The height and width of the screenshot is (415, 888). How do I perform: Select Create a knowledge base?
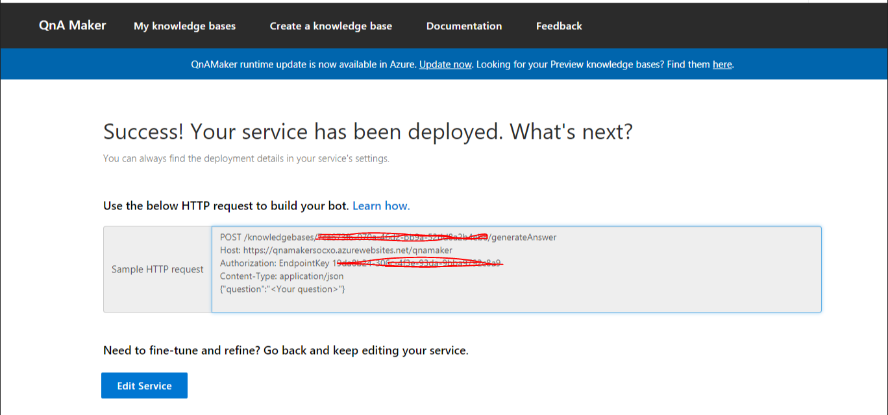tap(330, 26)
